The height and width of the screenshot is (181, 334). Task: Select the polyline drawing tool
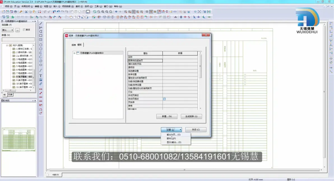click(x=41, y=27)
